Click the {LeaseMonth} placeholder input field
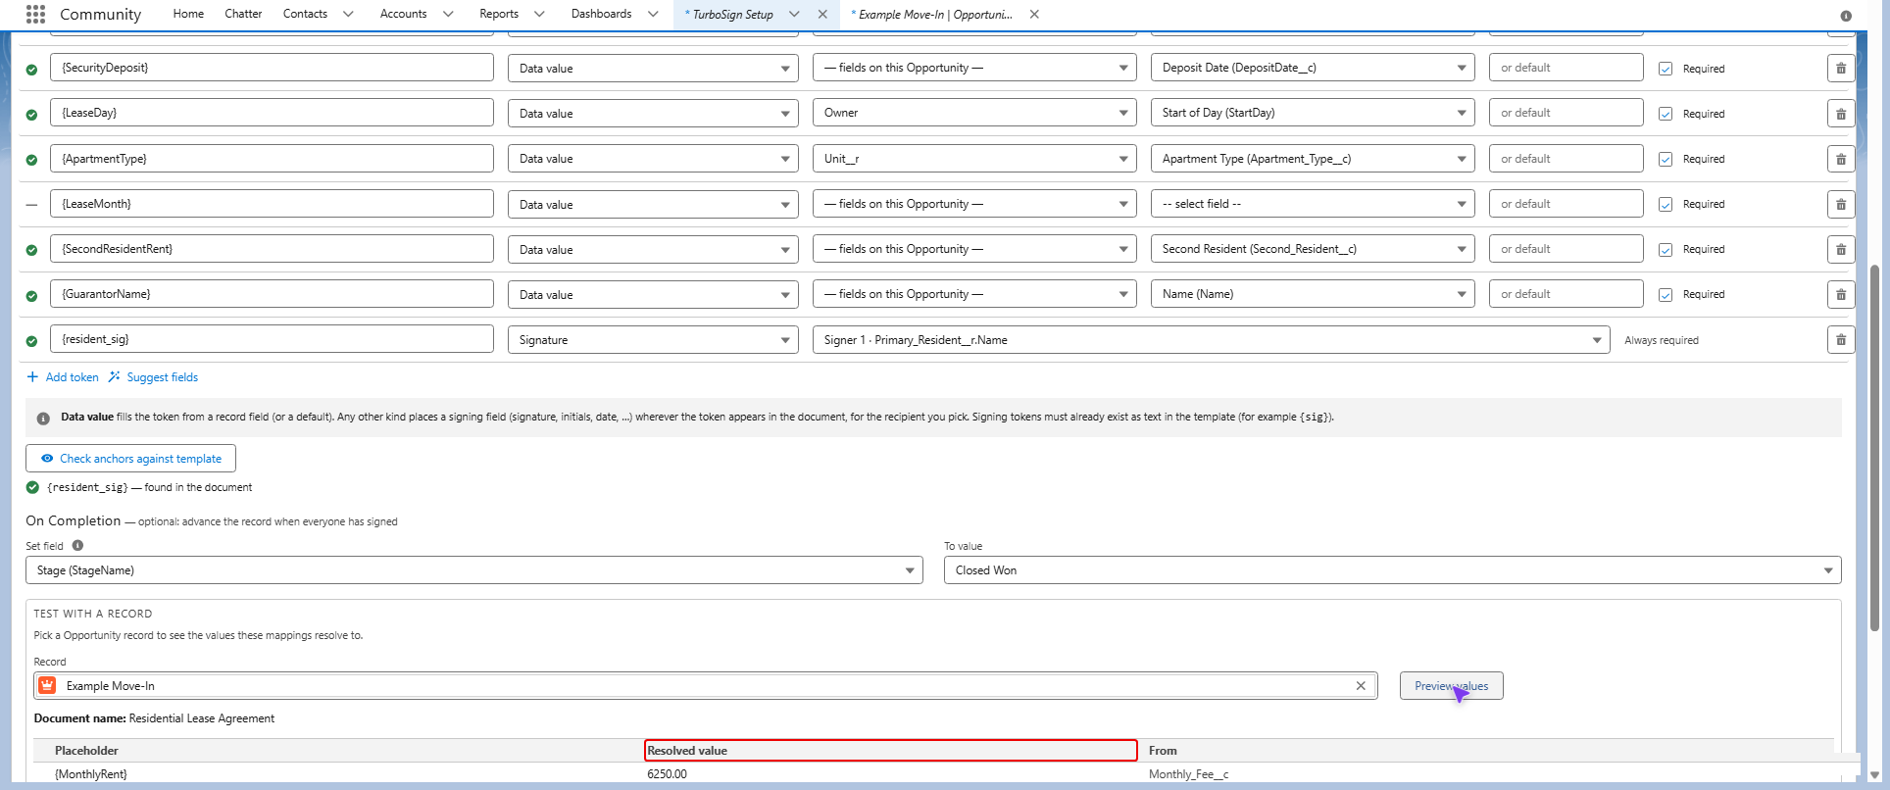The width and height of the screenshot is (1890, 790). [272, 204]
